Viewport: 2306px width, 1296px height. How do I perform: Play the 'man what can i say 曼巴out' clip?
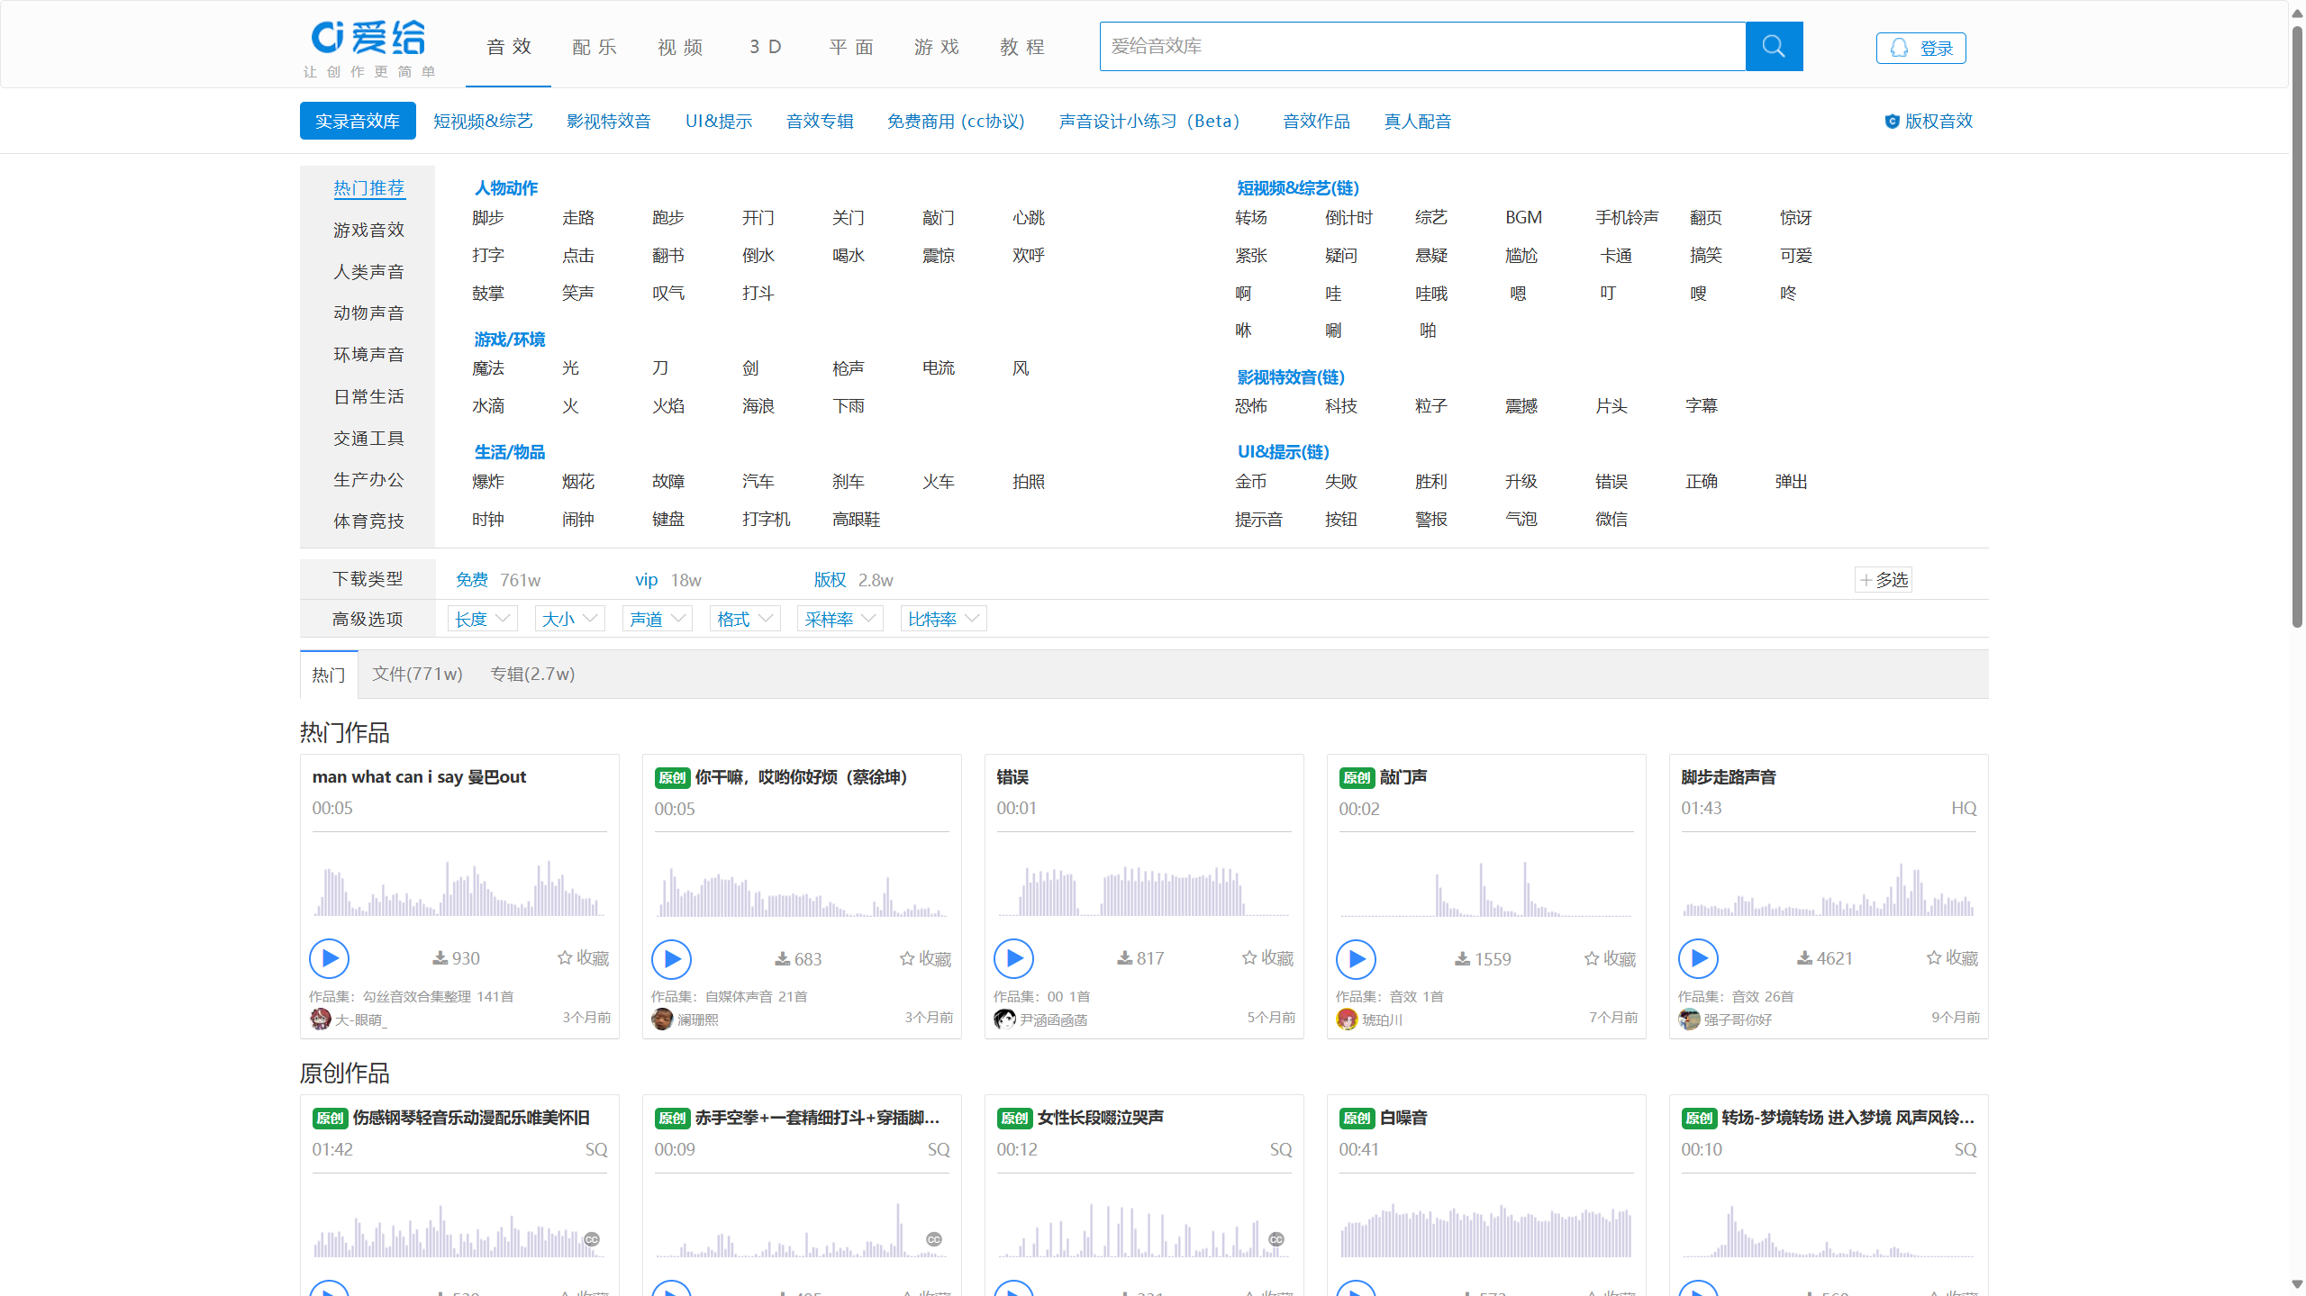coord(329,958)
